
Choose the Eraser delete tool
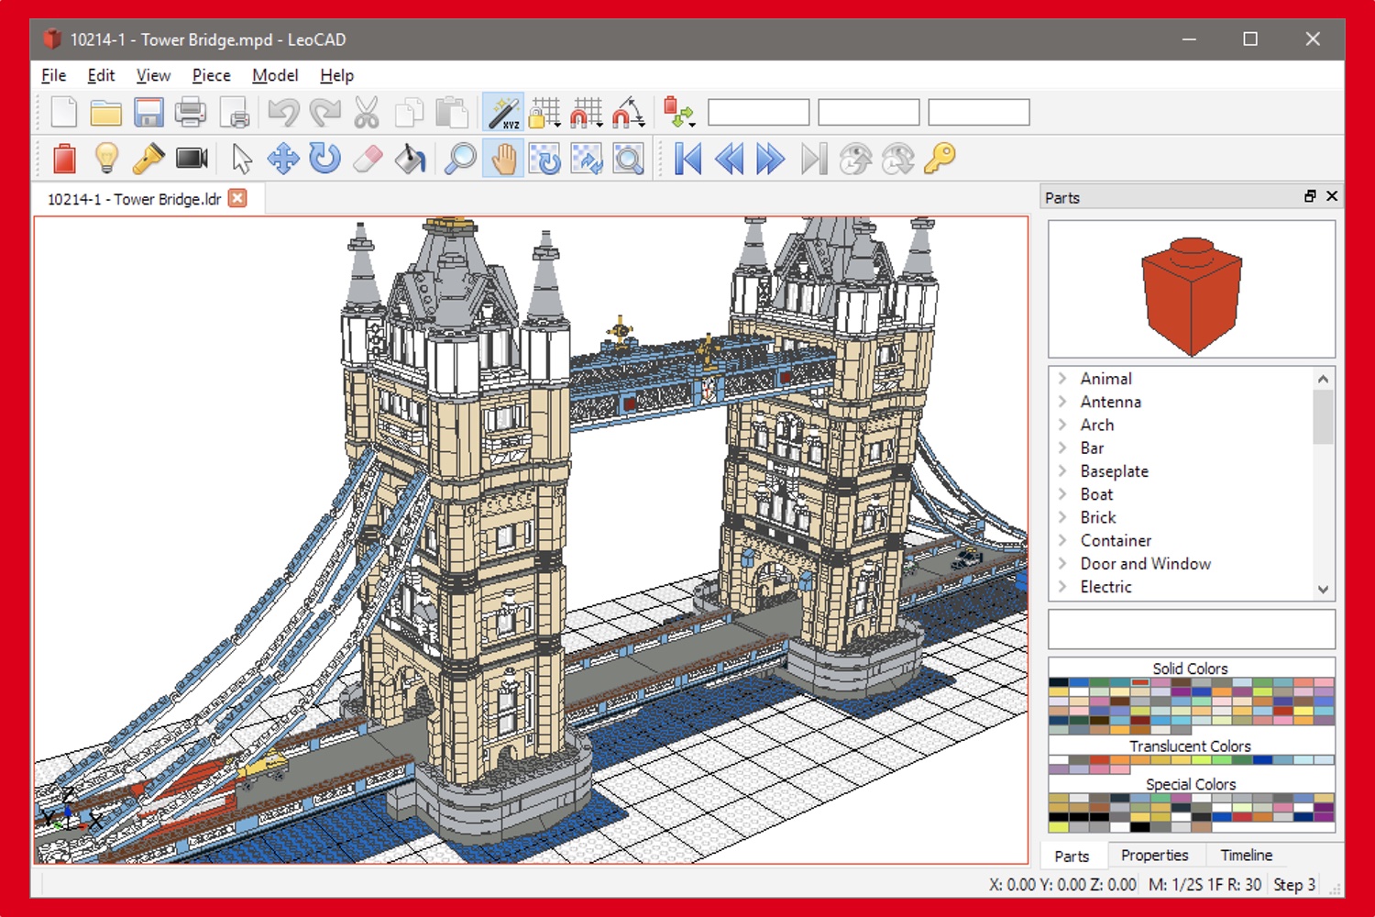click(367, 159)
